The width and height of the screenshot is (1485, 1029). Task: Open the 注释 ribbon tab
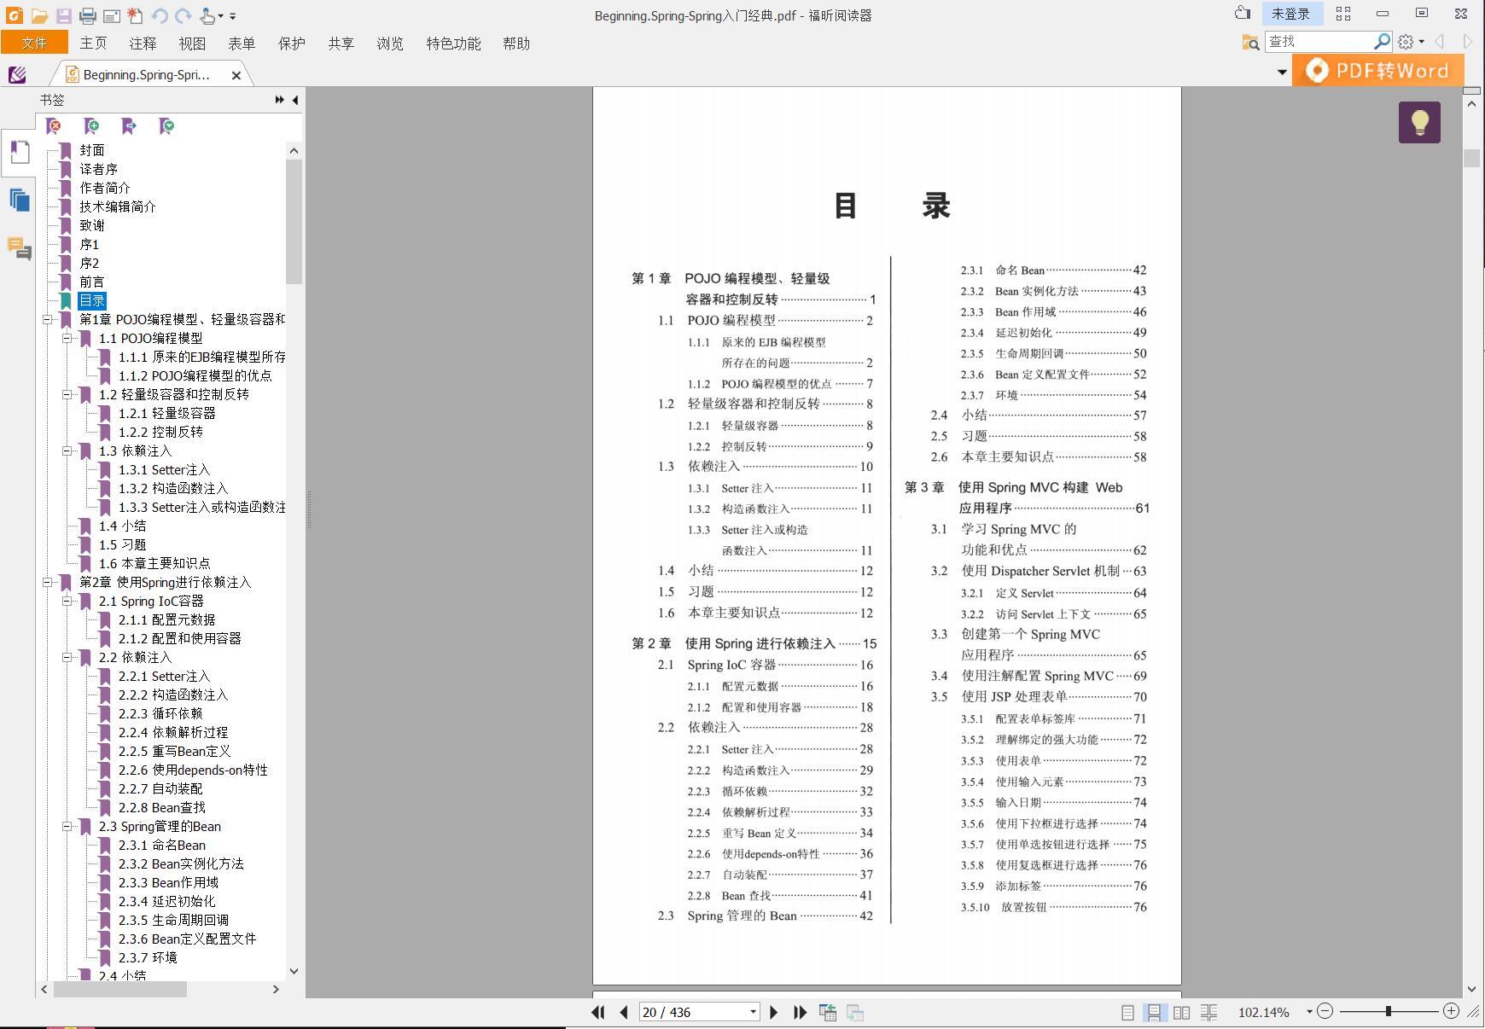pos(143,44)
